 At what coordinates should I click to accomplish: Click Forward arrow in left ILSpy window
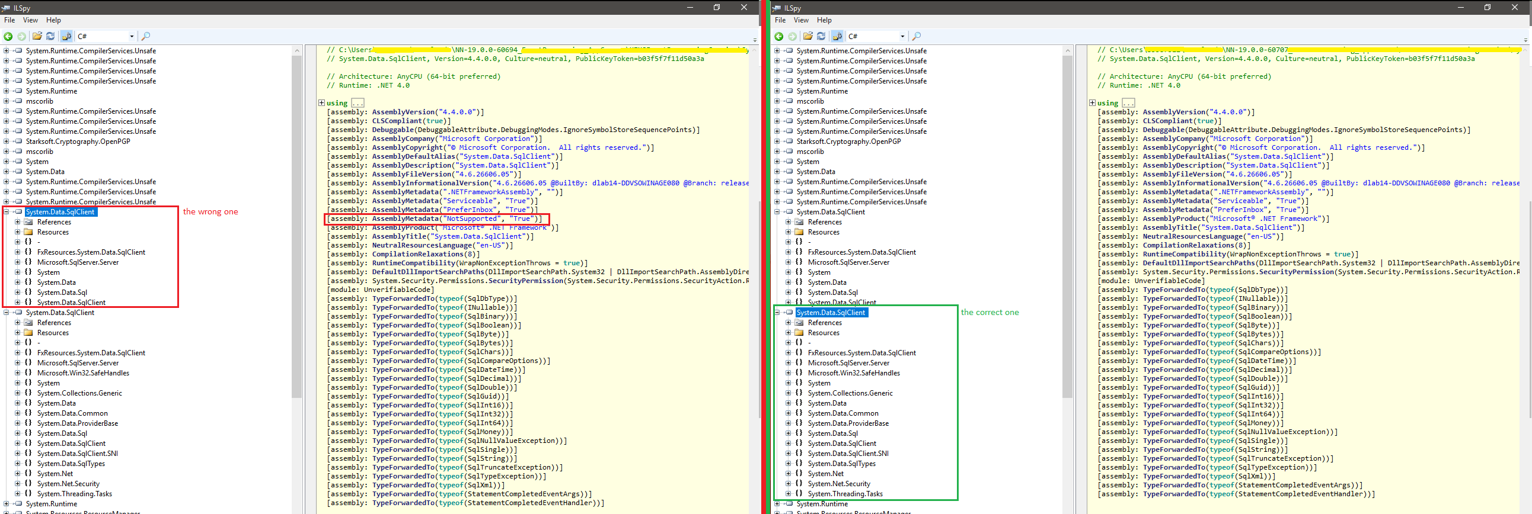(21, 37)
